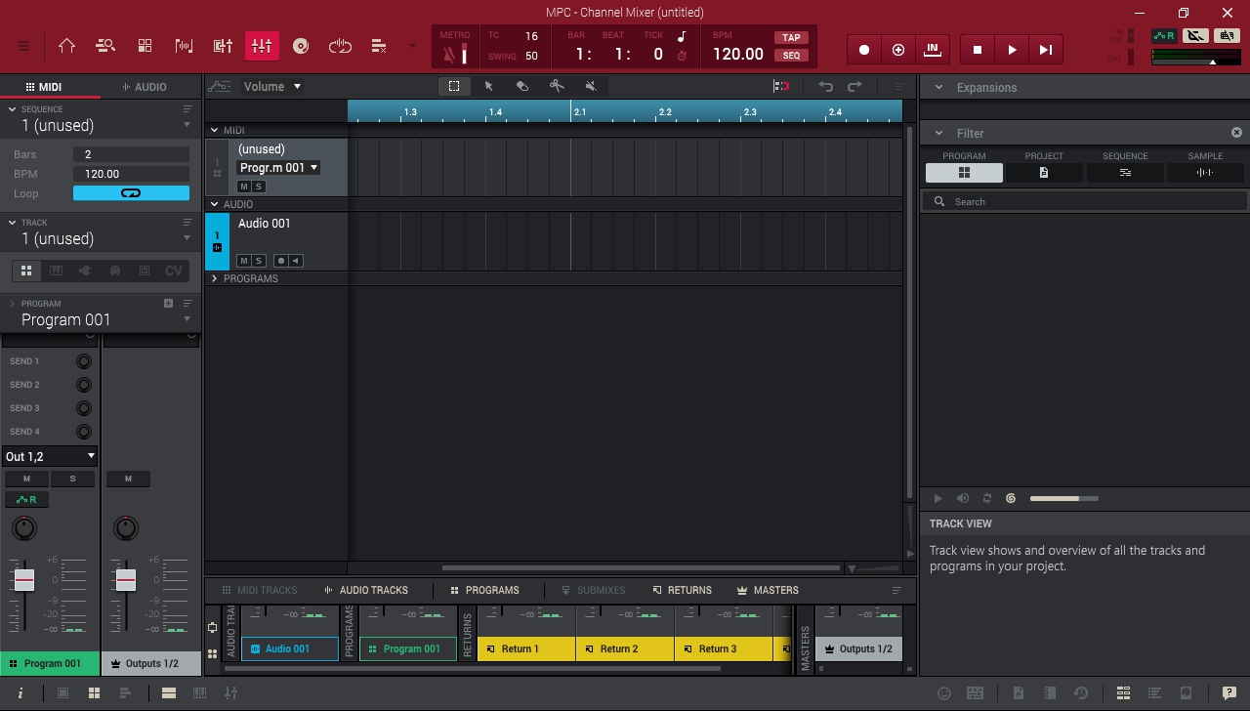
Task: Open the Program 001 selection dropdown
Action: point(187,319)
